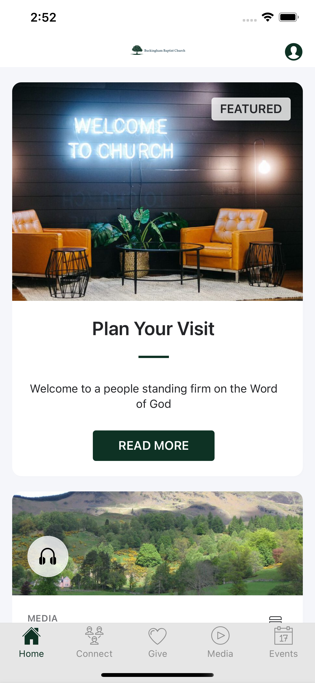
Task: Click the READ MORE button
Action: coord(153,445)
